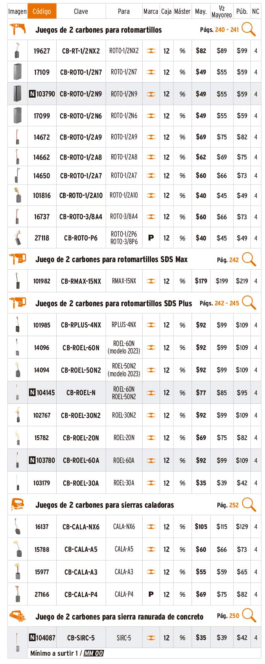Click the concrete saw icon in the last section header

click(x=17, y=616)
